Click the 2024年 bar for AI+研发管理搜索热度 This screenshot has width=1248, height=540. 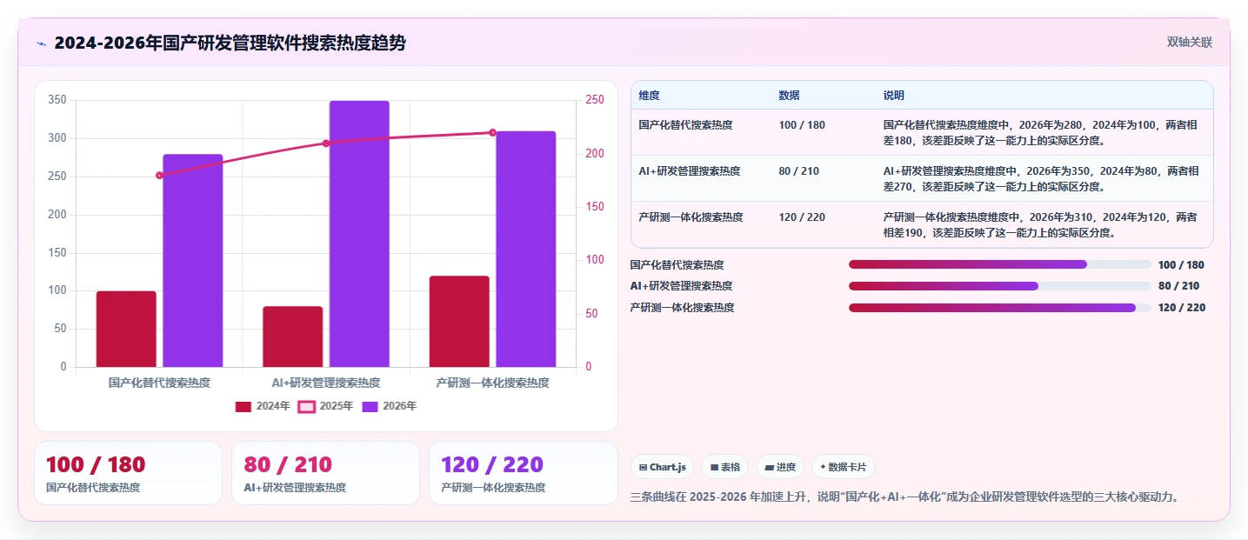293,337
